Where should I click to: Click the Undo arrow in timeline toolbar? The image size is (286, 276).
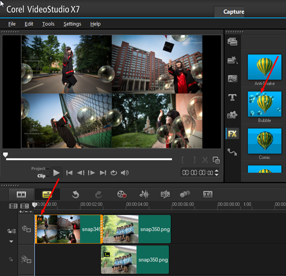[75, 194]
